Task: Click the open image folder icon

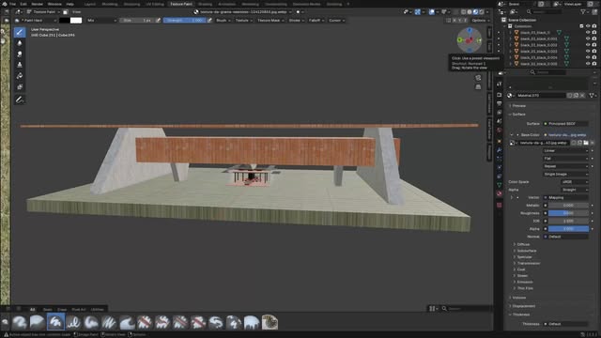Action: click(586, 143)
